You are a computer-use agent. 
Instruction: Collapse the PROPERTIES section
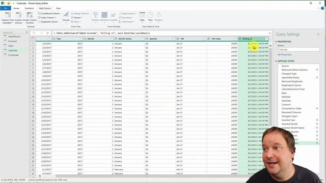276,42
